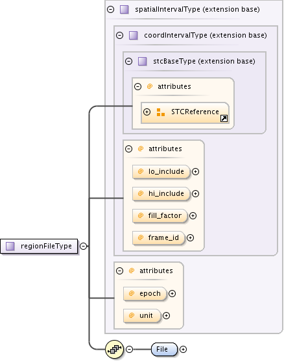Expand the frame_id attribute
The width and height of the screenshot is (284, 362).
tap(190, 237)
